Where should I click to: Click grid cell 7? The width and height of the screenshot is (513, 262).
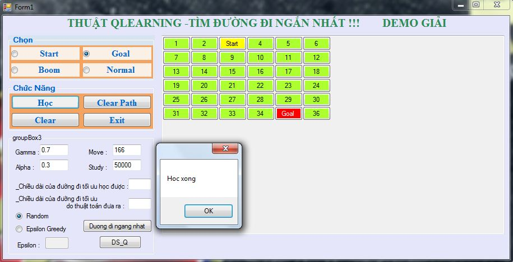click(x=177, y=58)
